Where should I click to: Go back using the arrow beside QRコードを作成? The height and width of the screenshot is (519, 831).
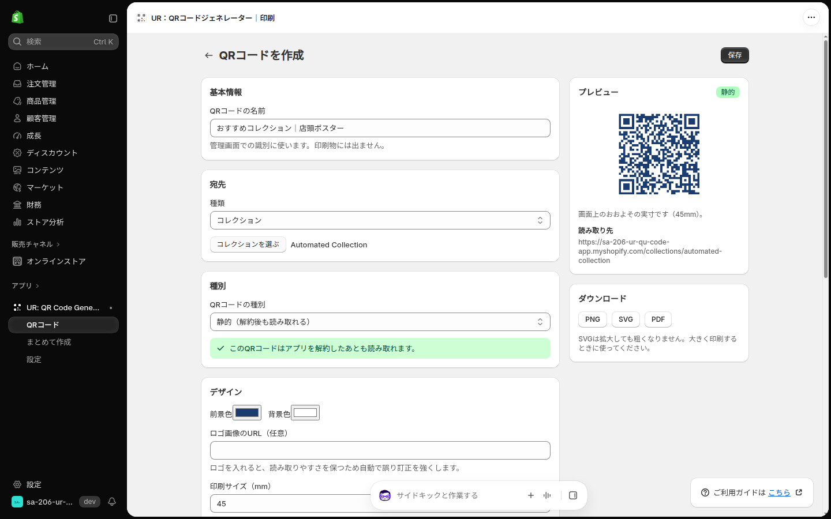209,55
